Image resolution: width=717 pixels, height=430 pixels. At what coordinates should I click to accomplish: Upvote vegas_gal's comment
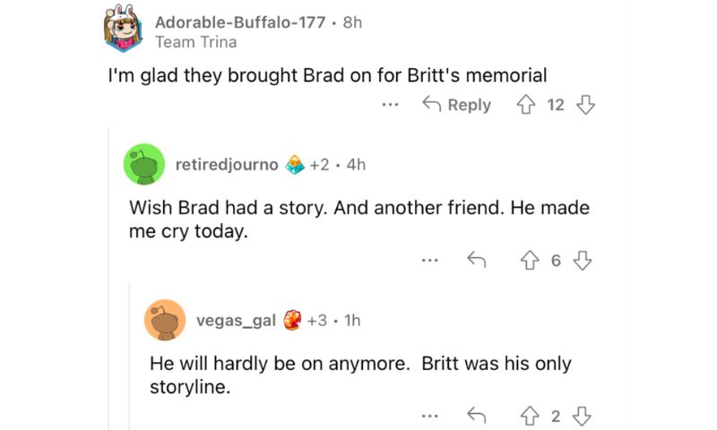pos(526,416)
